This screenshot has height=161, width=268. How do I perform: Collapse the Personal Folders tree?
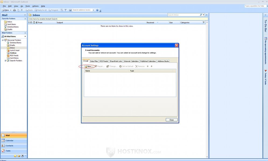3,40
